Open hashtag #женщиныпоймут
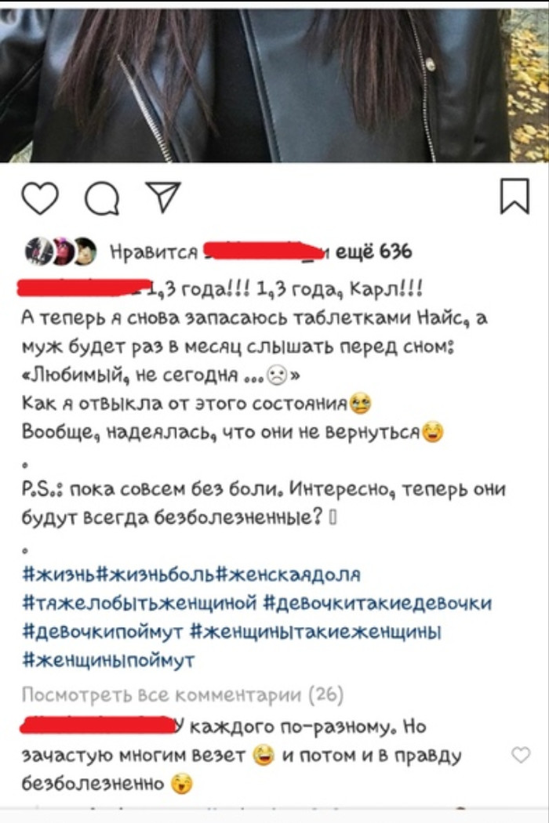 [109, 660]
